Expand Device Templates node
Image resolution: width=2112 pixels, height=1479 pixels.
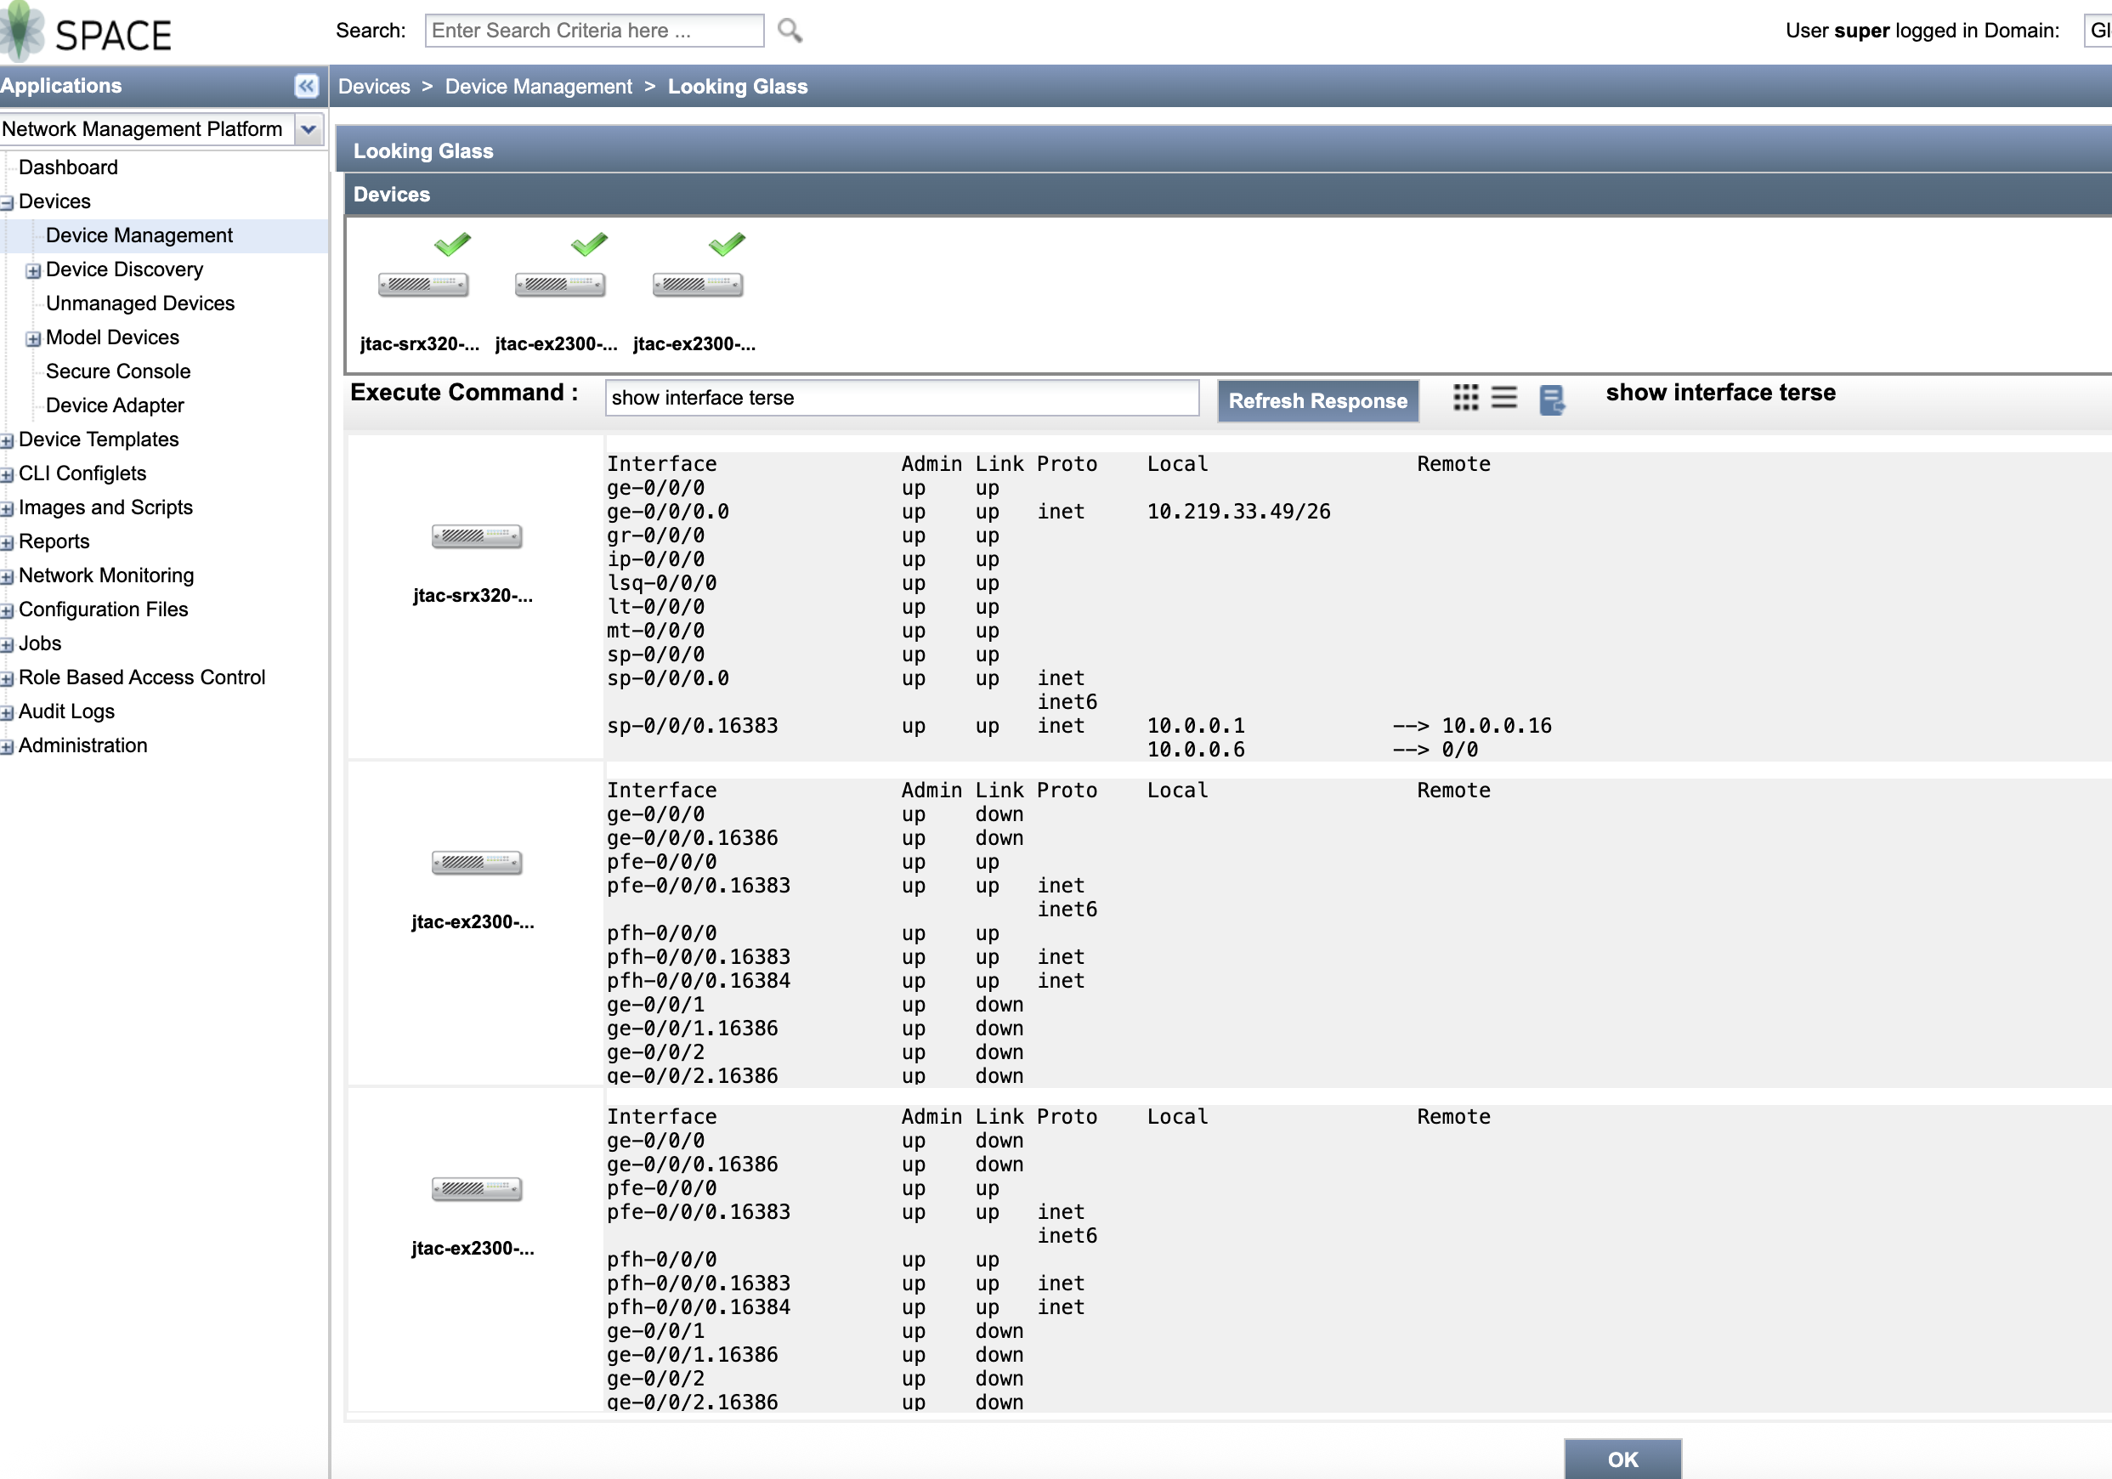8,441
